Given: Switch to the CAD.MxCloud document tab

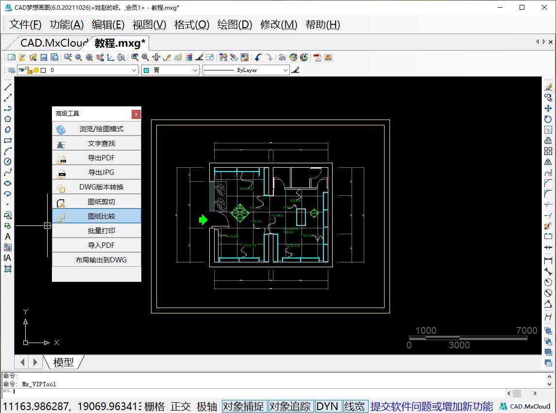Looking at the screenshot, I should [x=53, y=43].
